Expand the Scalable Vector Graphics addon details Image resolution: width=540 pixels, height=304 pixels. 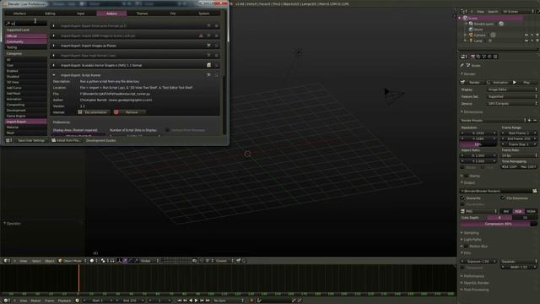click(54, 65)
